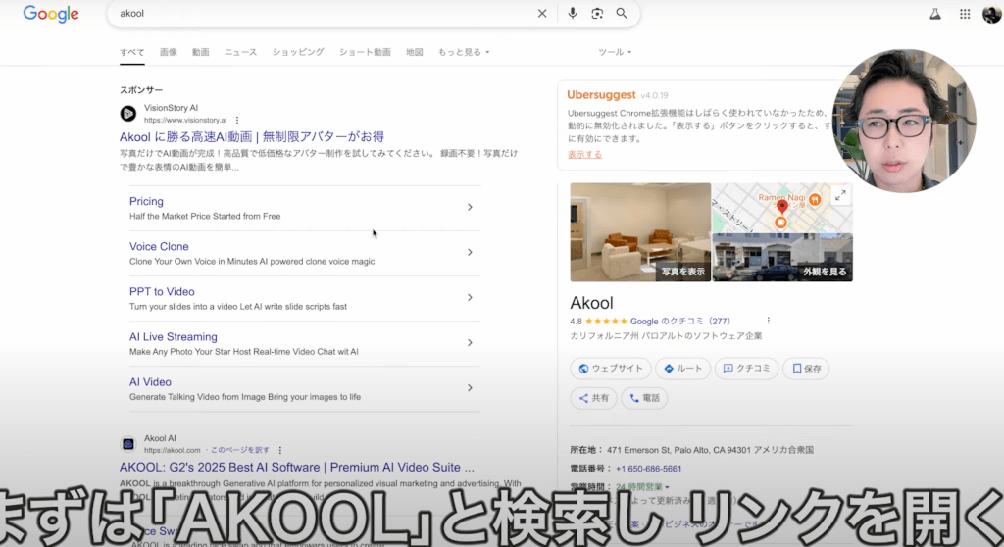Click the Akool knowledge panel title
Screen dimensions: 1004x547
click(x=591, y=303)
